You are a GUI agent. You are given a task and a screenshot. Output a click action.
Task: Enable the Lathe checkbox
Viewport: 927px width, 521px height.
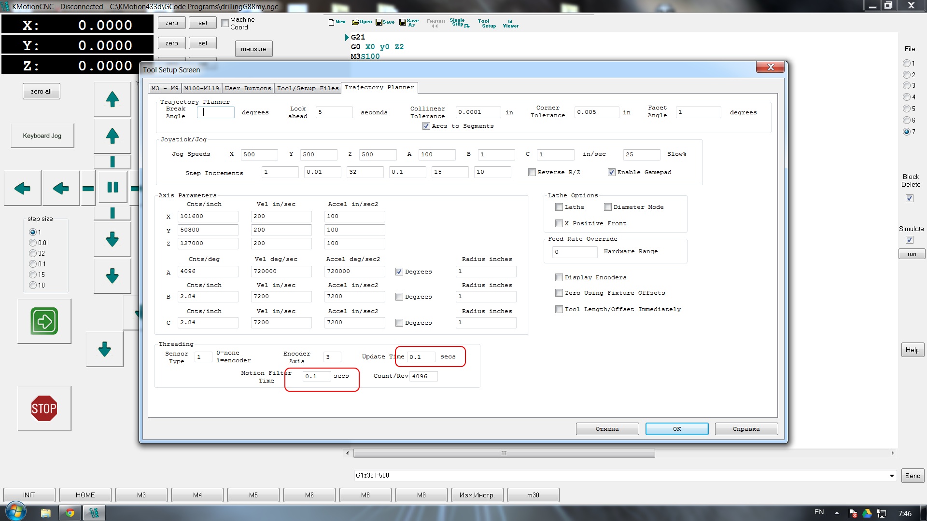[x=559, y=207]
